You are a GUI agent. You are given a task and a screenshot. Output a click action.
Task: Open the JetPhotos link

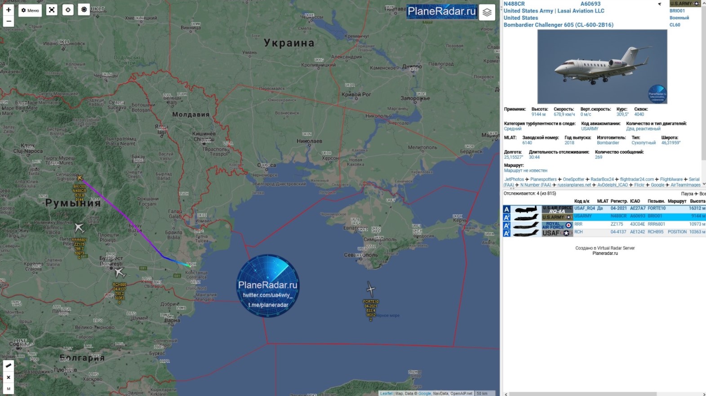tap(514, 179)
